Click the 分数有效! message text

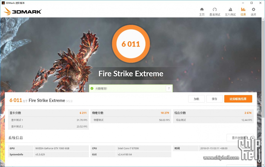pos(101,89)
